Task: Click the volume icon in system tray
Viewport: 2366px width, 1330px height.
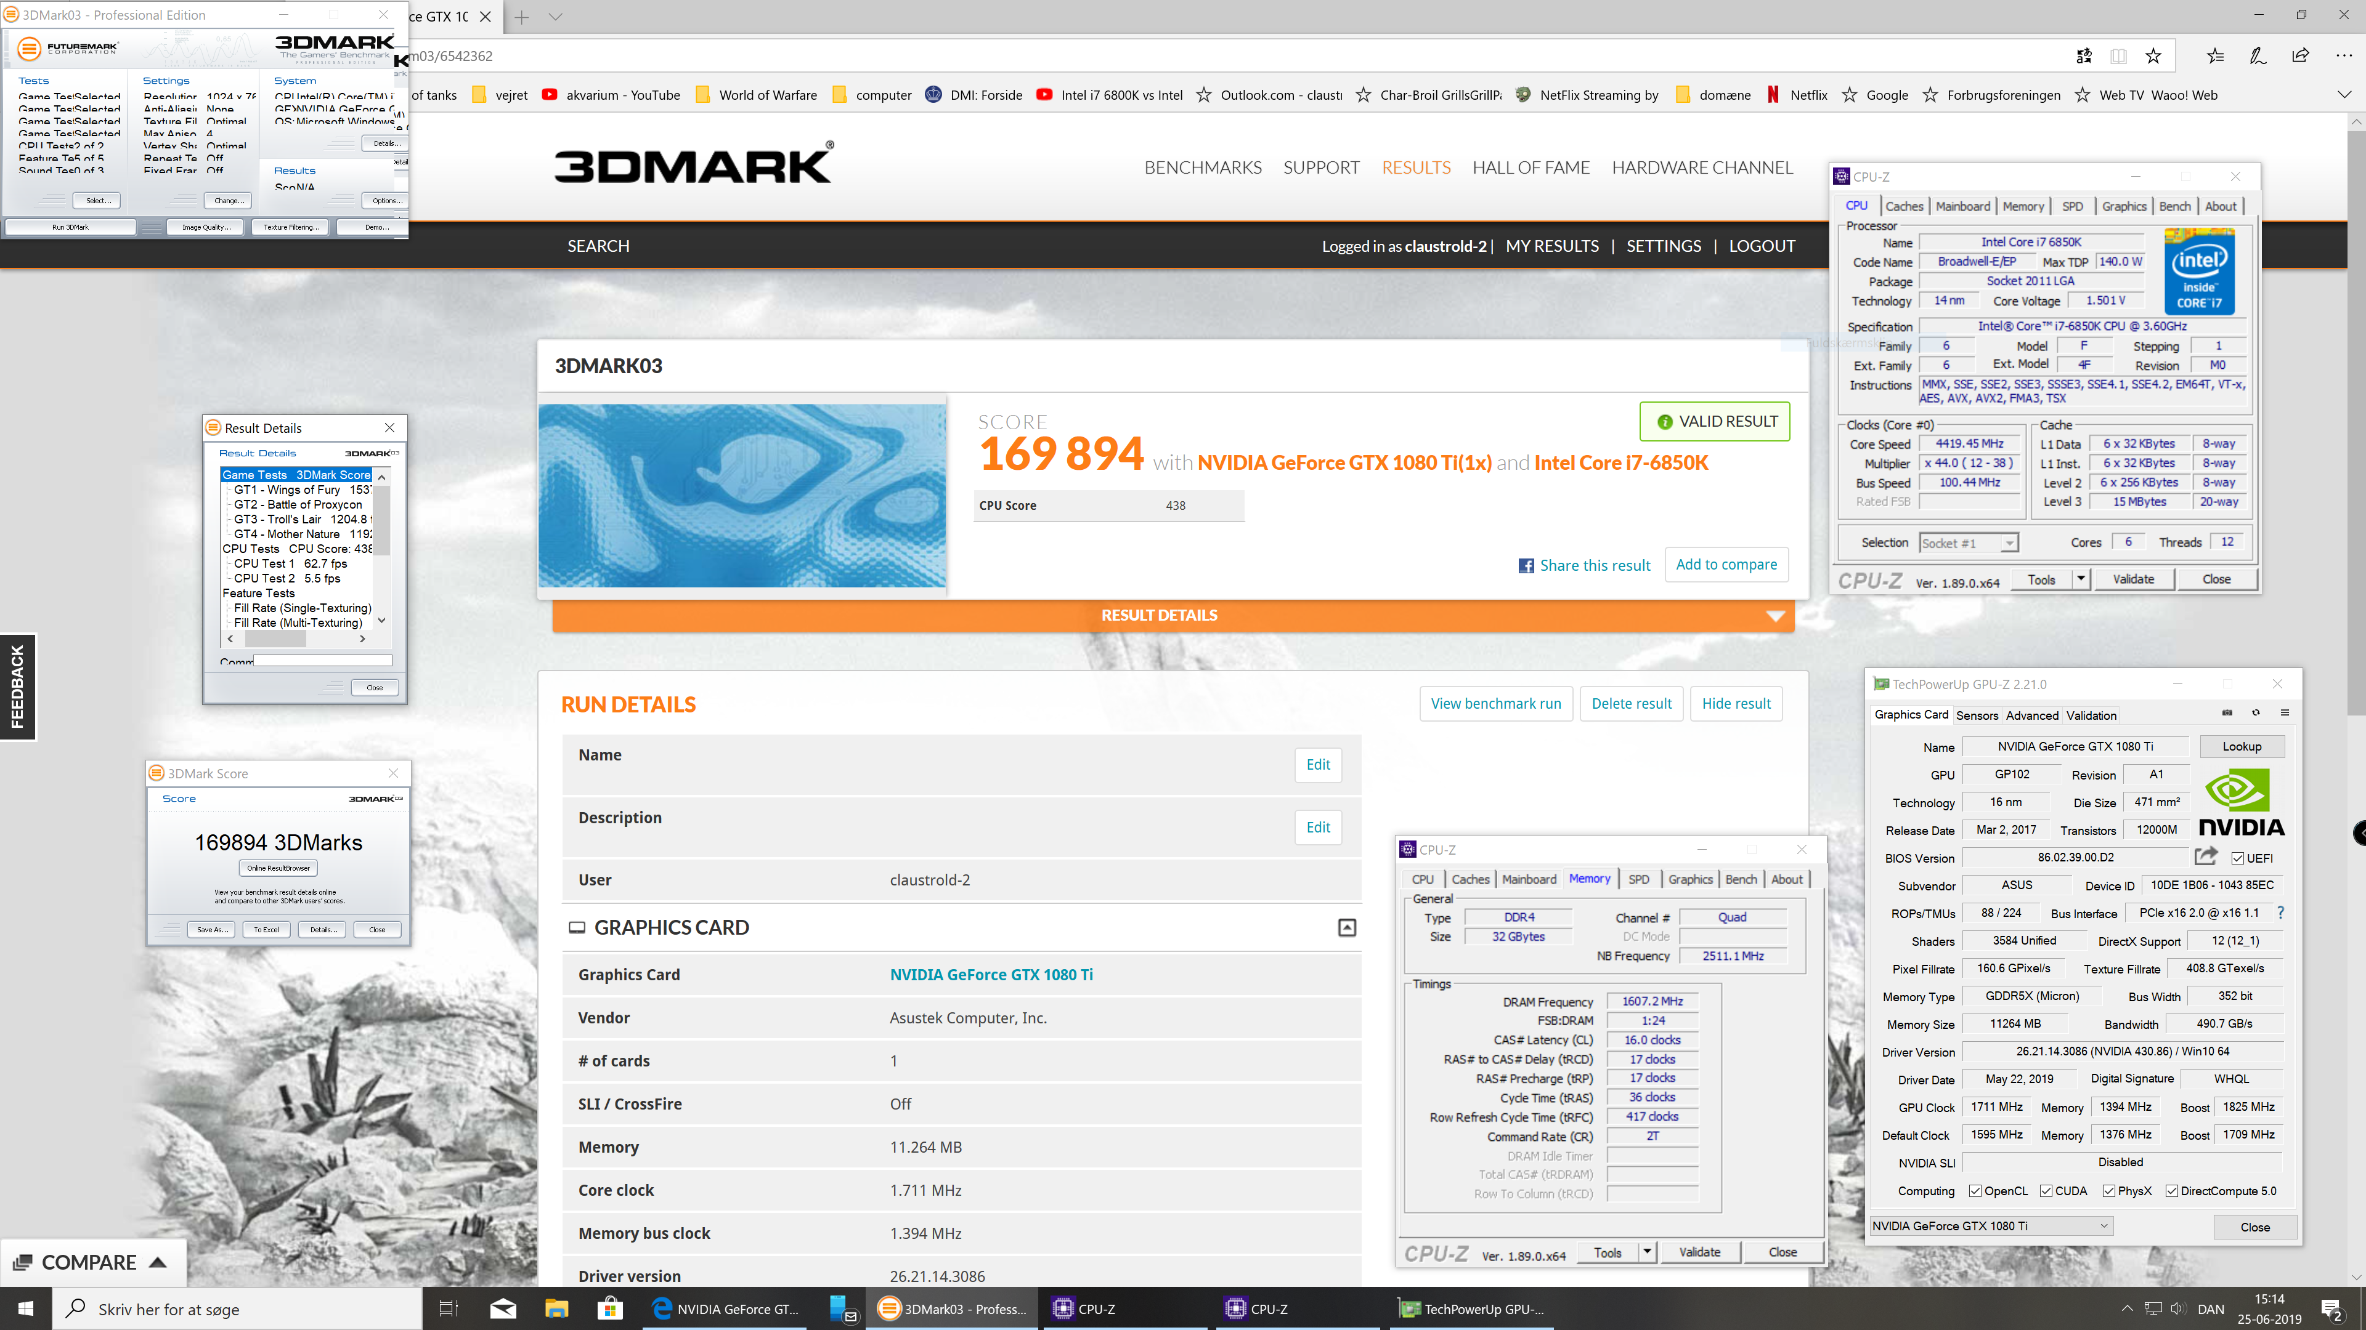Action: (2177, 1309)
